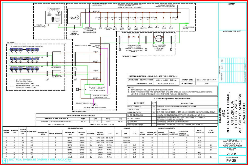Click the utility meter M circle symbol
The height and width of the screenshot is (165, 248).
point(77,17)
